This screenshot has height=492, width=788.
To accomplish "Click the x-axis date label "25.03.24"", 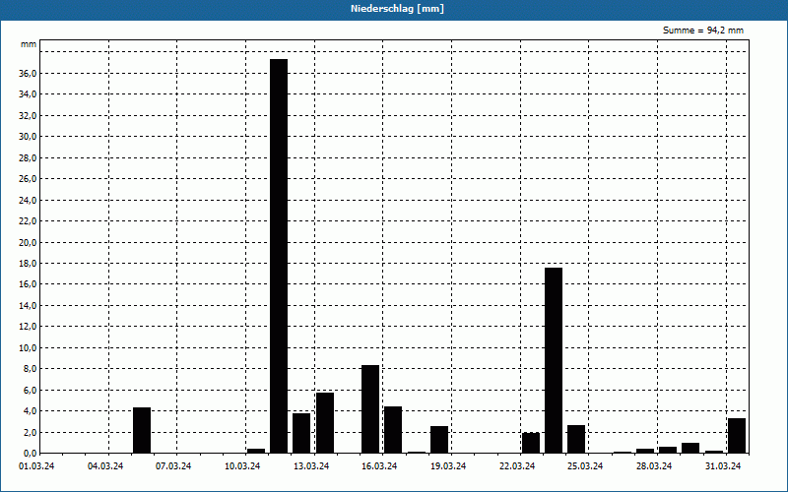I will pos(585,466).
